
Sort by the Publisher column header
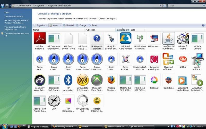pyautogui.click(x=100, y=30)
